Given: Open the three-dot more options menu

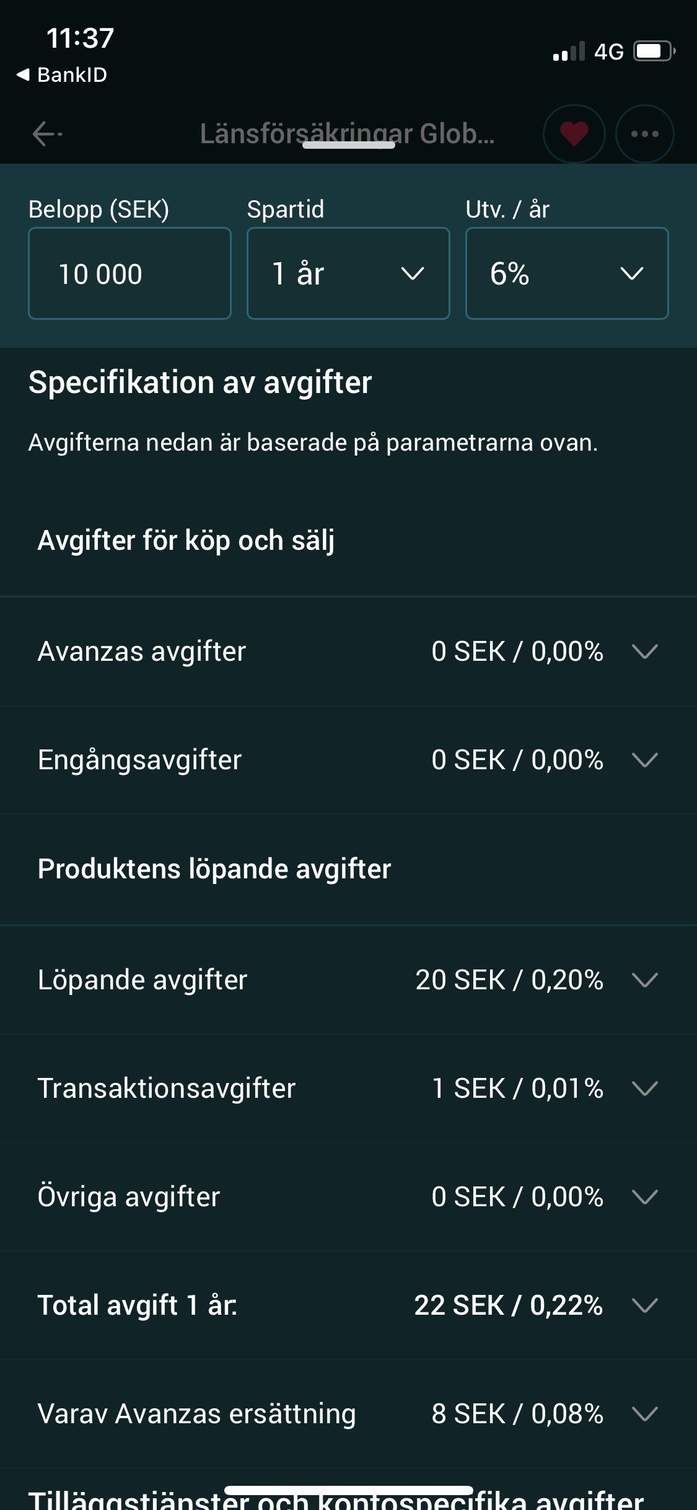Looking at the screenshot, I should tap(644, 134).
